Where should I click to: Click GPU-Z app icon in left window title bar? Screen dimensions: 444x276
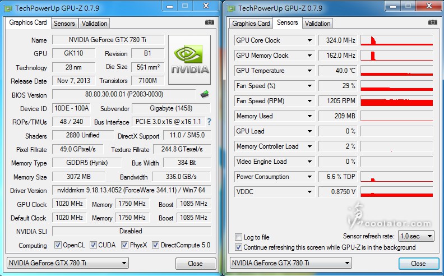(x=8, y=8)
